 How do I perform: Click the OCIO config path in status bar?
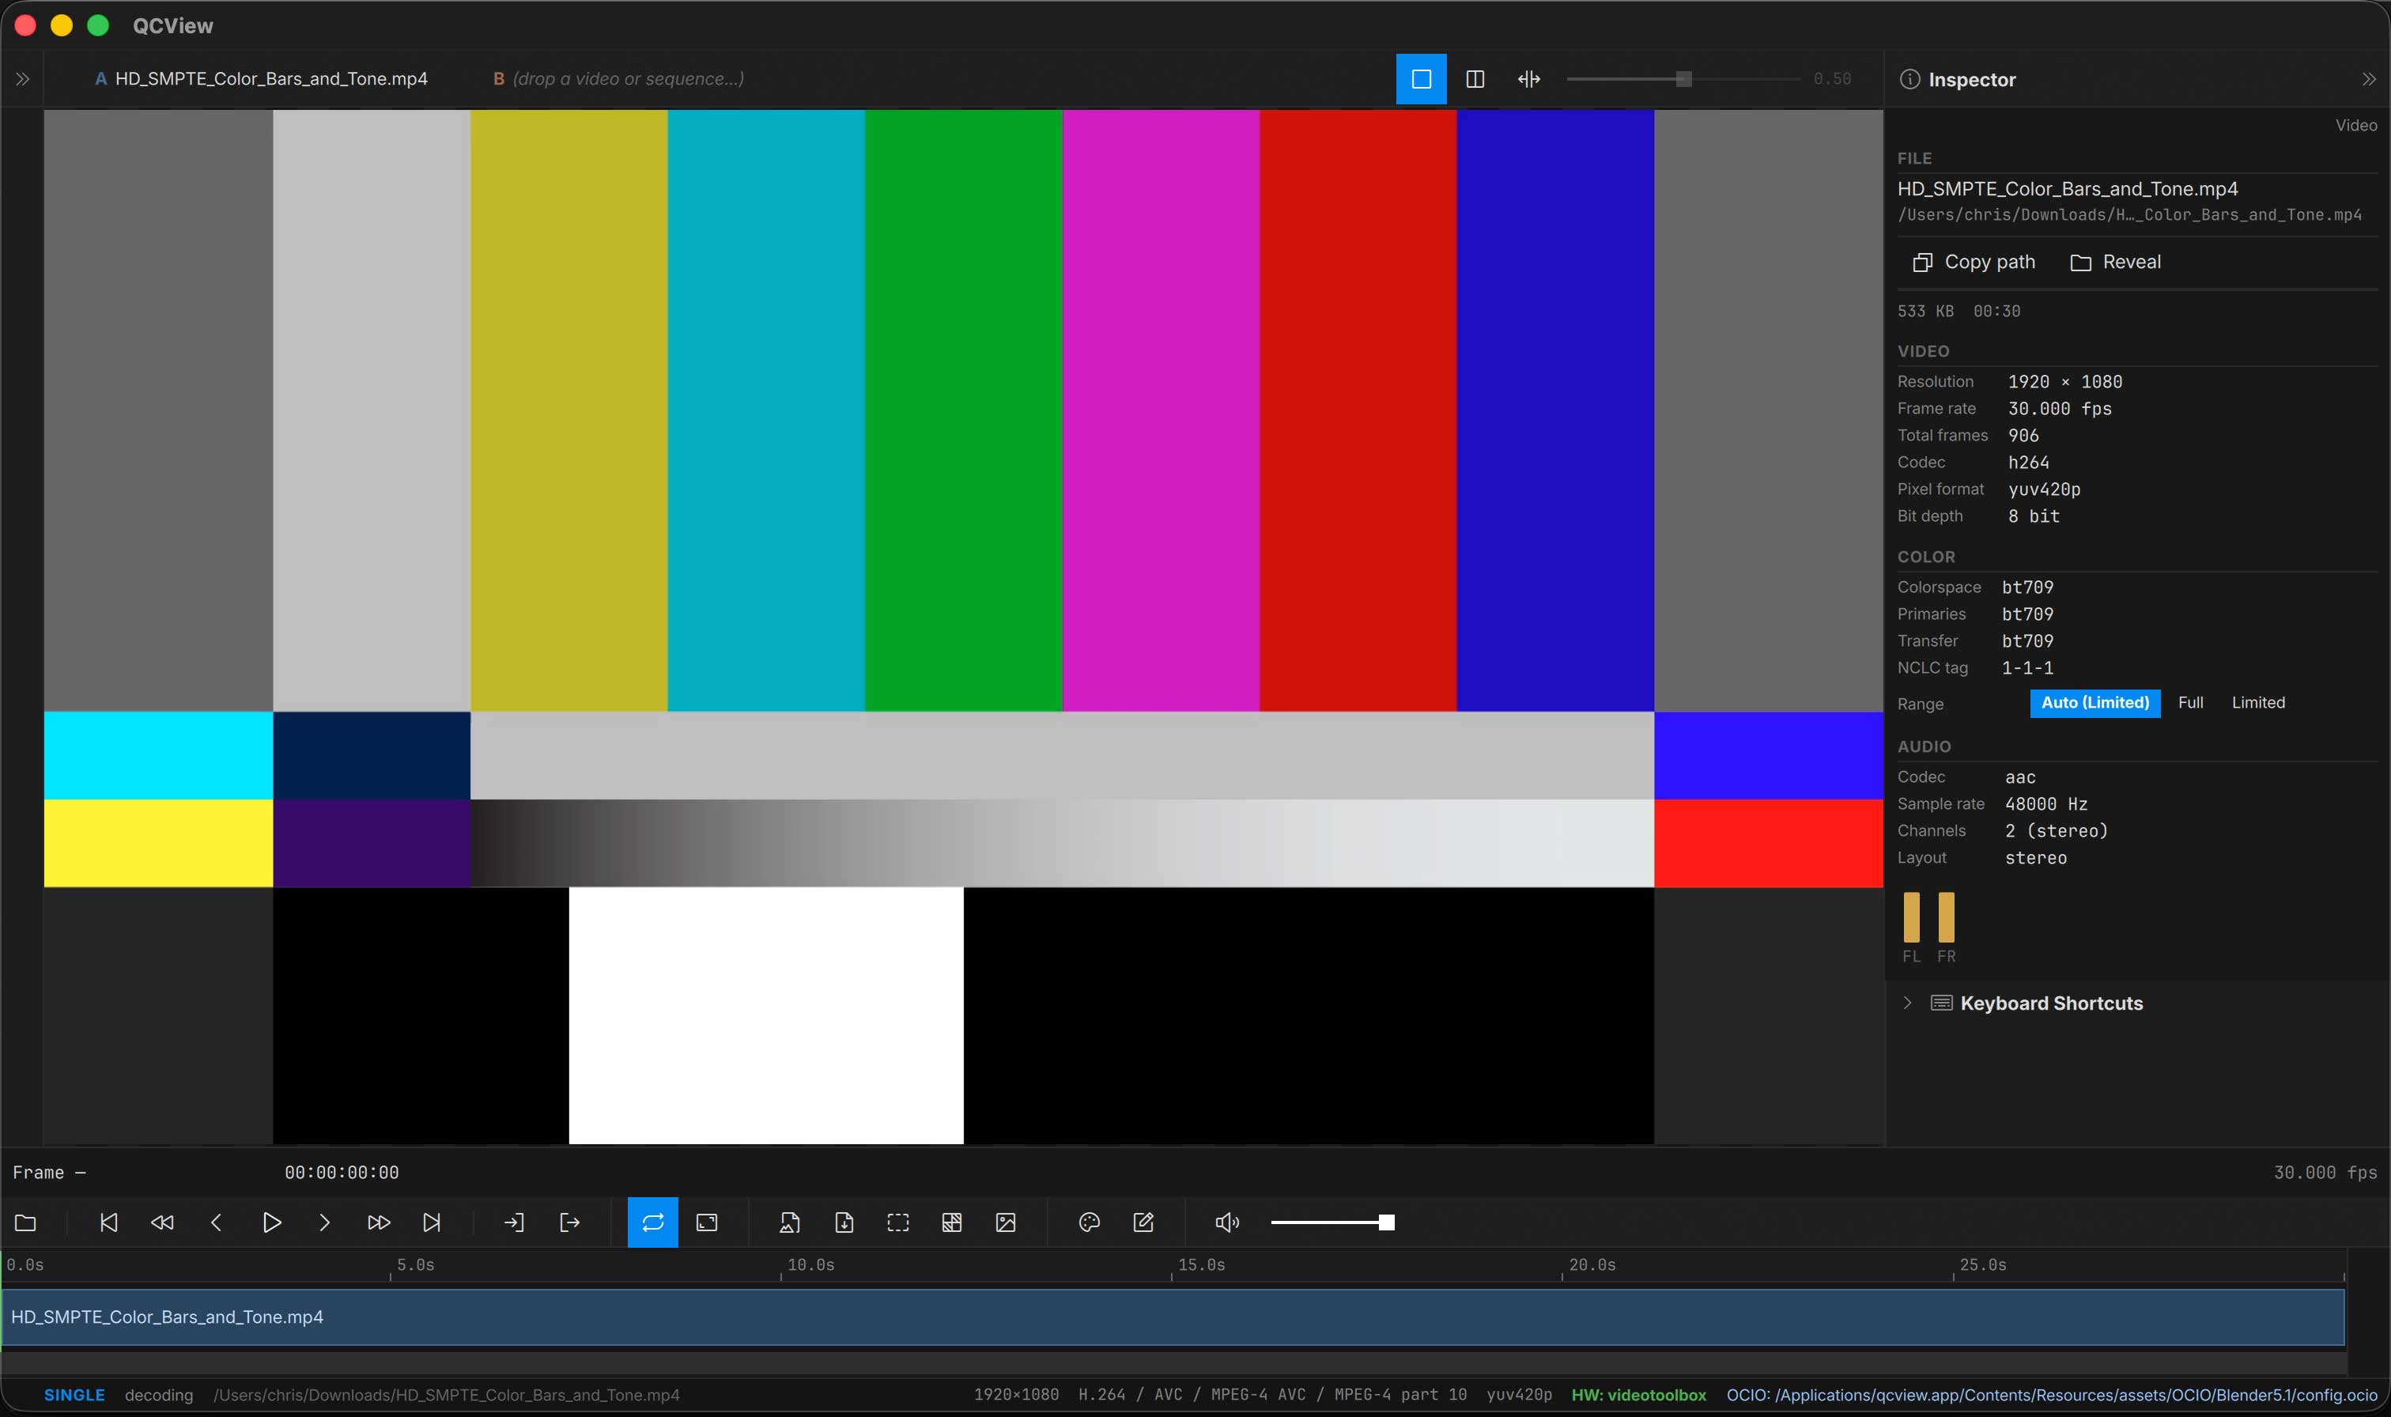tap(2051, 1395)
